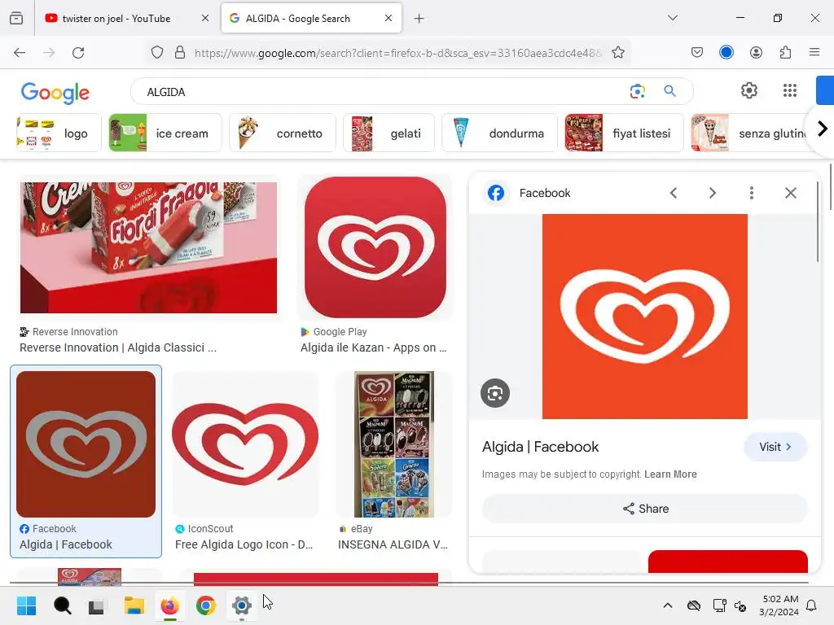Viewport: 834px width, 625px height.
Task: Select the ALGIDA Google Search tab
Action: (x=311, y=18)
